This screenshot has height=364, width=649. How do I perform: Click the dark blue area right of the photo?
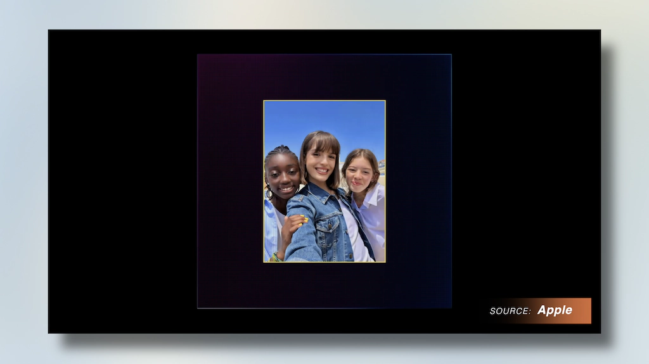[x=418, y=181]
